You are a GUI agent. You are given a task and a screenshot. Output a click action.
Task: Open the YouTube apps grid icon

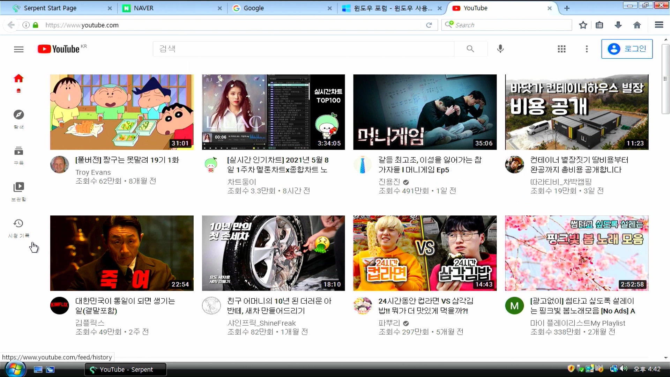[x=561, y=49]
